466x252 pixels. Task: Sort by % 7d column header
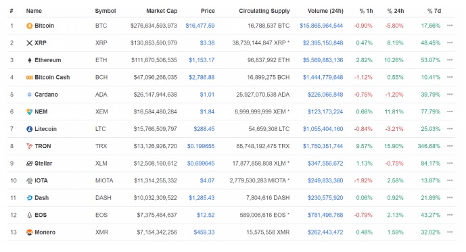[x=434, y=11]
